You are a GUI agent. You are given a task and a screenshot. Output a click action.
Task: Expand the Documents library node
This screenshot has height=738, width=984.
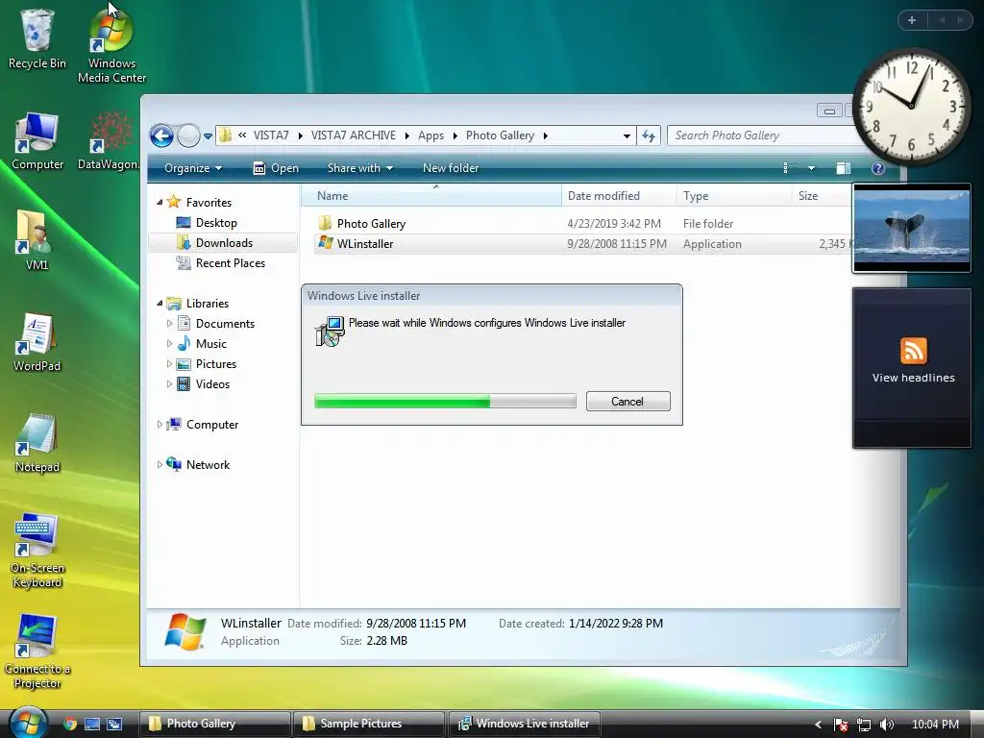pyautogui.click(x=169, y=323)
